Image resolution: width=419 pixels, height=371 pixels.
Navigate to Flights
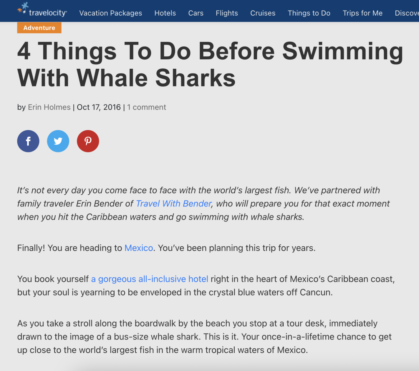click(227, 13)
